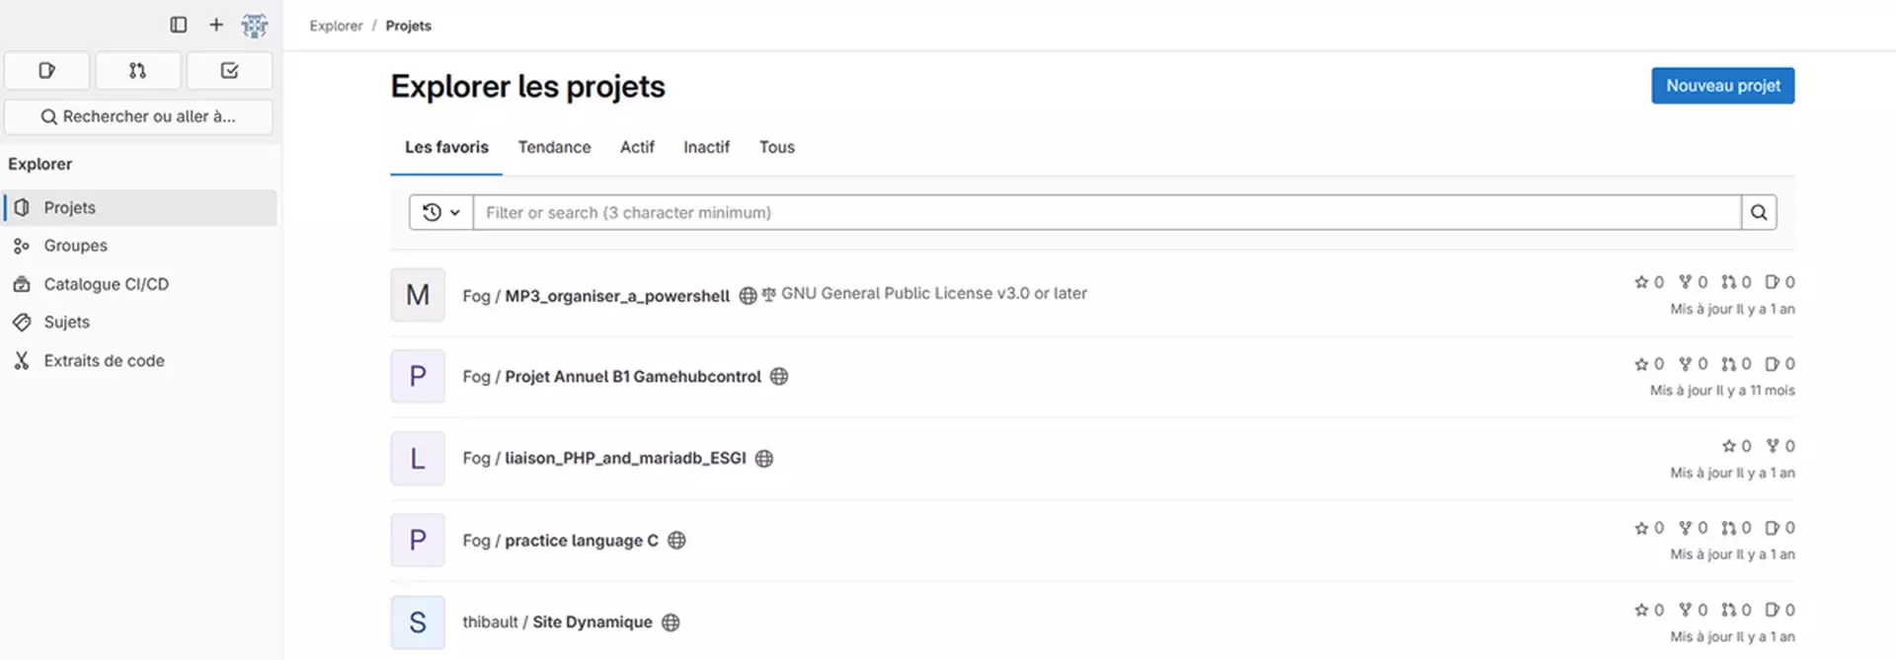The width and height of the screenshot is (1896, 660).
Task: Click the project filter search field
Action: tap(1106, 212)
